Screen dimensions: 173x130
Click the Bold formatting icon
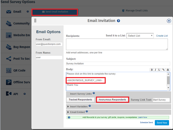(152, 70)
